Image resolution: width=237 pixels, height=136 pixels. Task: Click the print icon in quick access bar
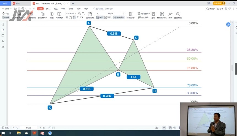point(23,9)
